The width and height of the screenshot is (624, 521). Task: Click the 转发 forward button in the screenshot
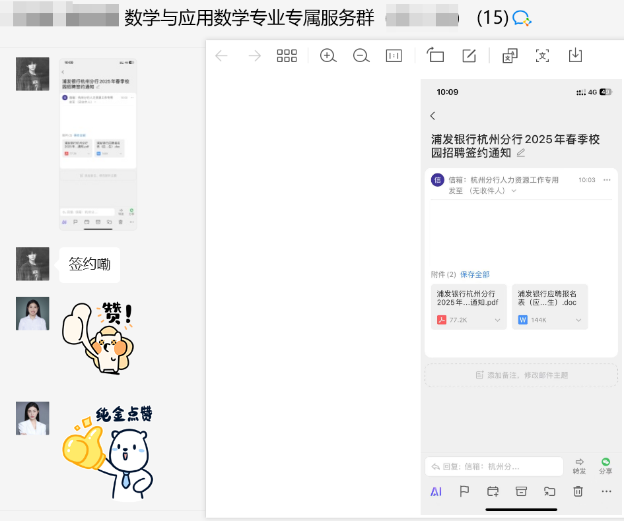coord(579,466)
